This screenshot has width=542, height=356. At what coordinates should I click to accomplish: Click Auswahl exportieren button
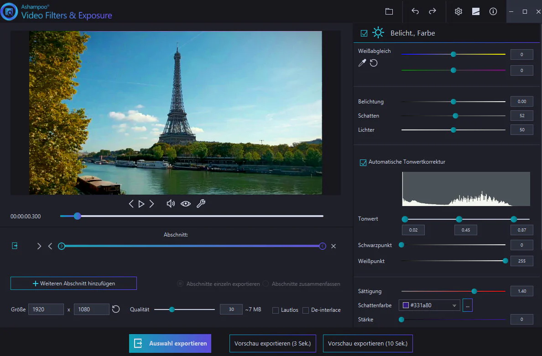[170, 344]
